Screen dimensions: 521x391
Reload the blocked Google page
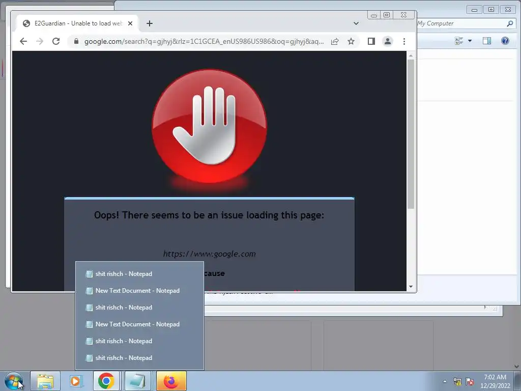pyautogui.click(x=56, y=41)
